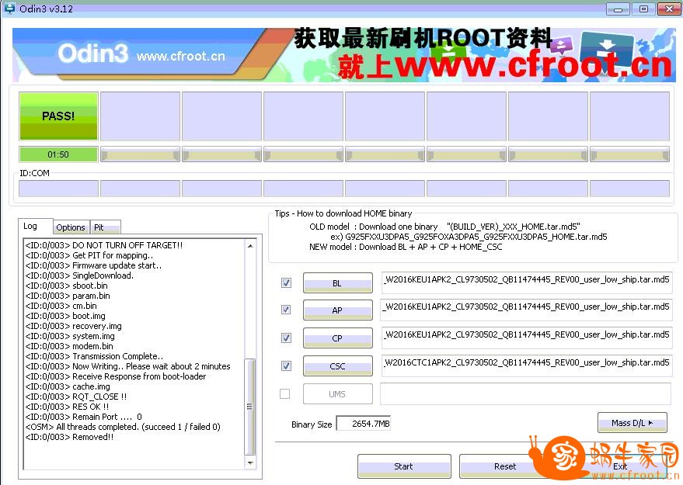Click the CP file path field
Image resolution: width=683 pixels, height=485 pixels.
click(527, 338)
